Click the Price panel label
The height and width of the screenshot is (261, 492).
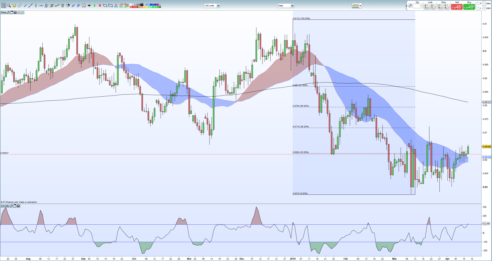coord(4,12)
